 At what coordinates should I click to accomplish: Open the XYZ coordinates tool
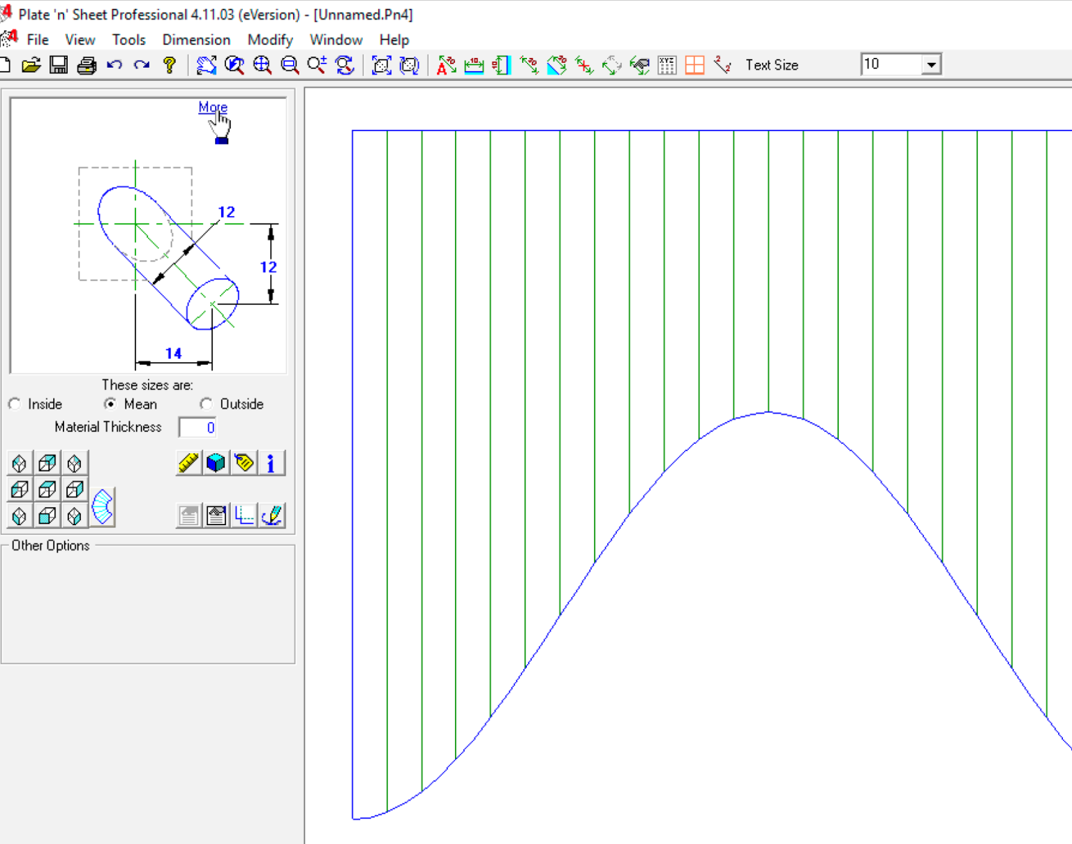(x=667, y=65)
